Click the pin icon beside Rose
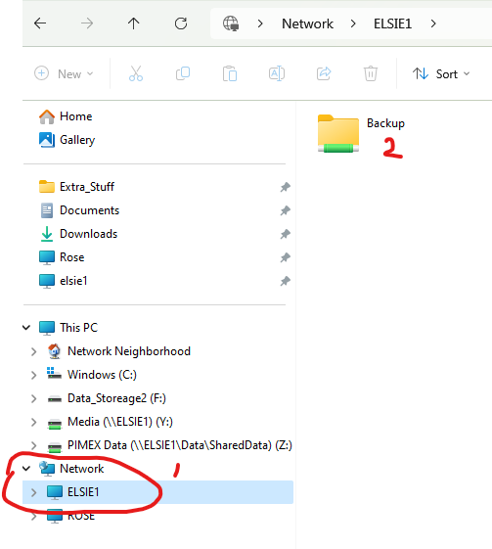492x549 pixels. 286,257
